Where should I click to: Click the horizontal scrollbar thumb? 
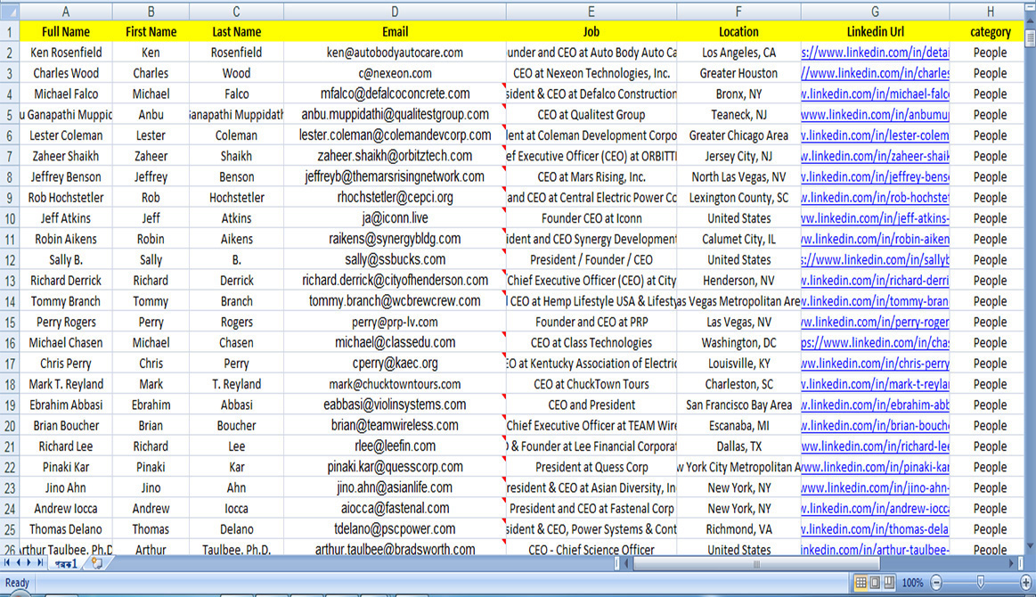(x=756, y=563)
